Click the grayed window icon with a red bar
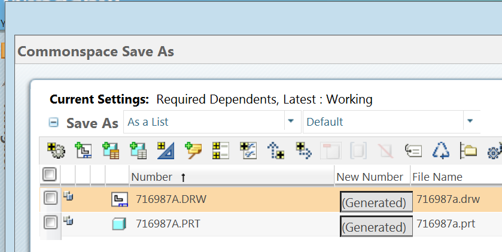Screen dimensions: 502x252 [331, 150]
